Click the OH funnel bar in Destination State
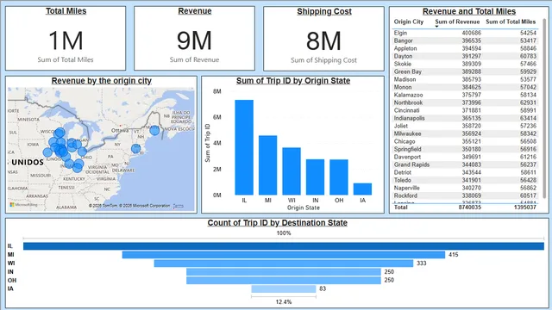The image size is (552, 310). [x=284, y=280]
